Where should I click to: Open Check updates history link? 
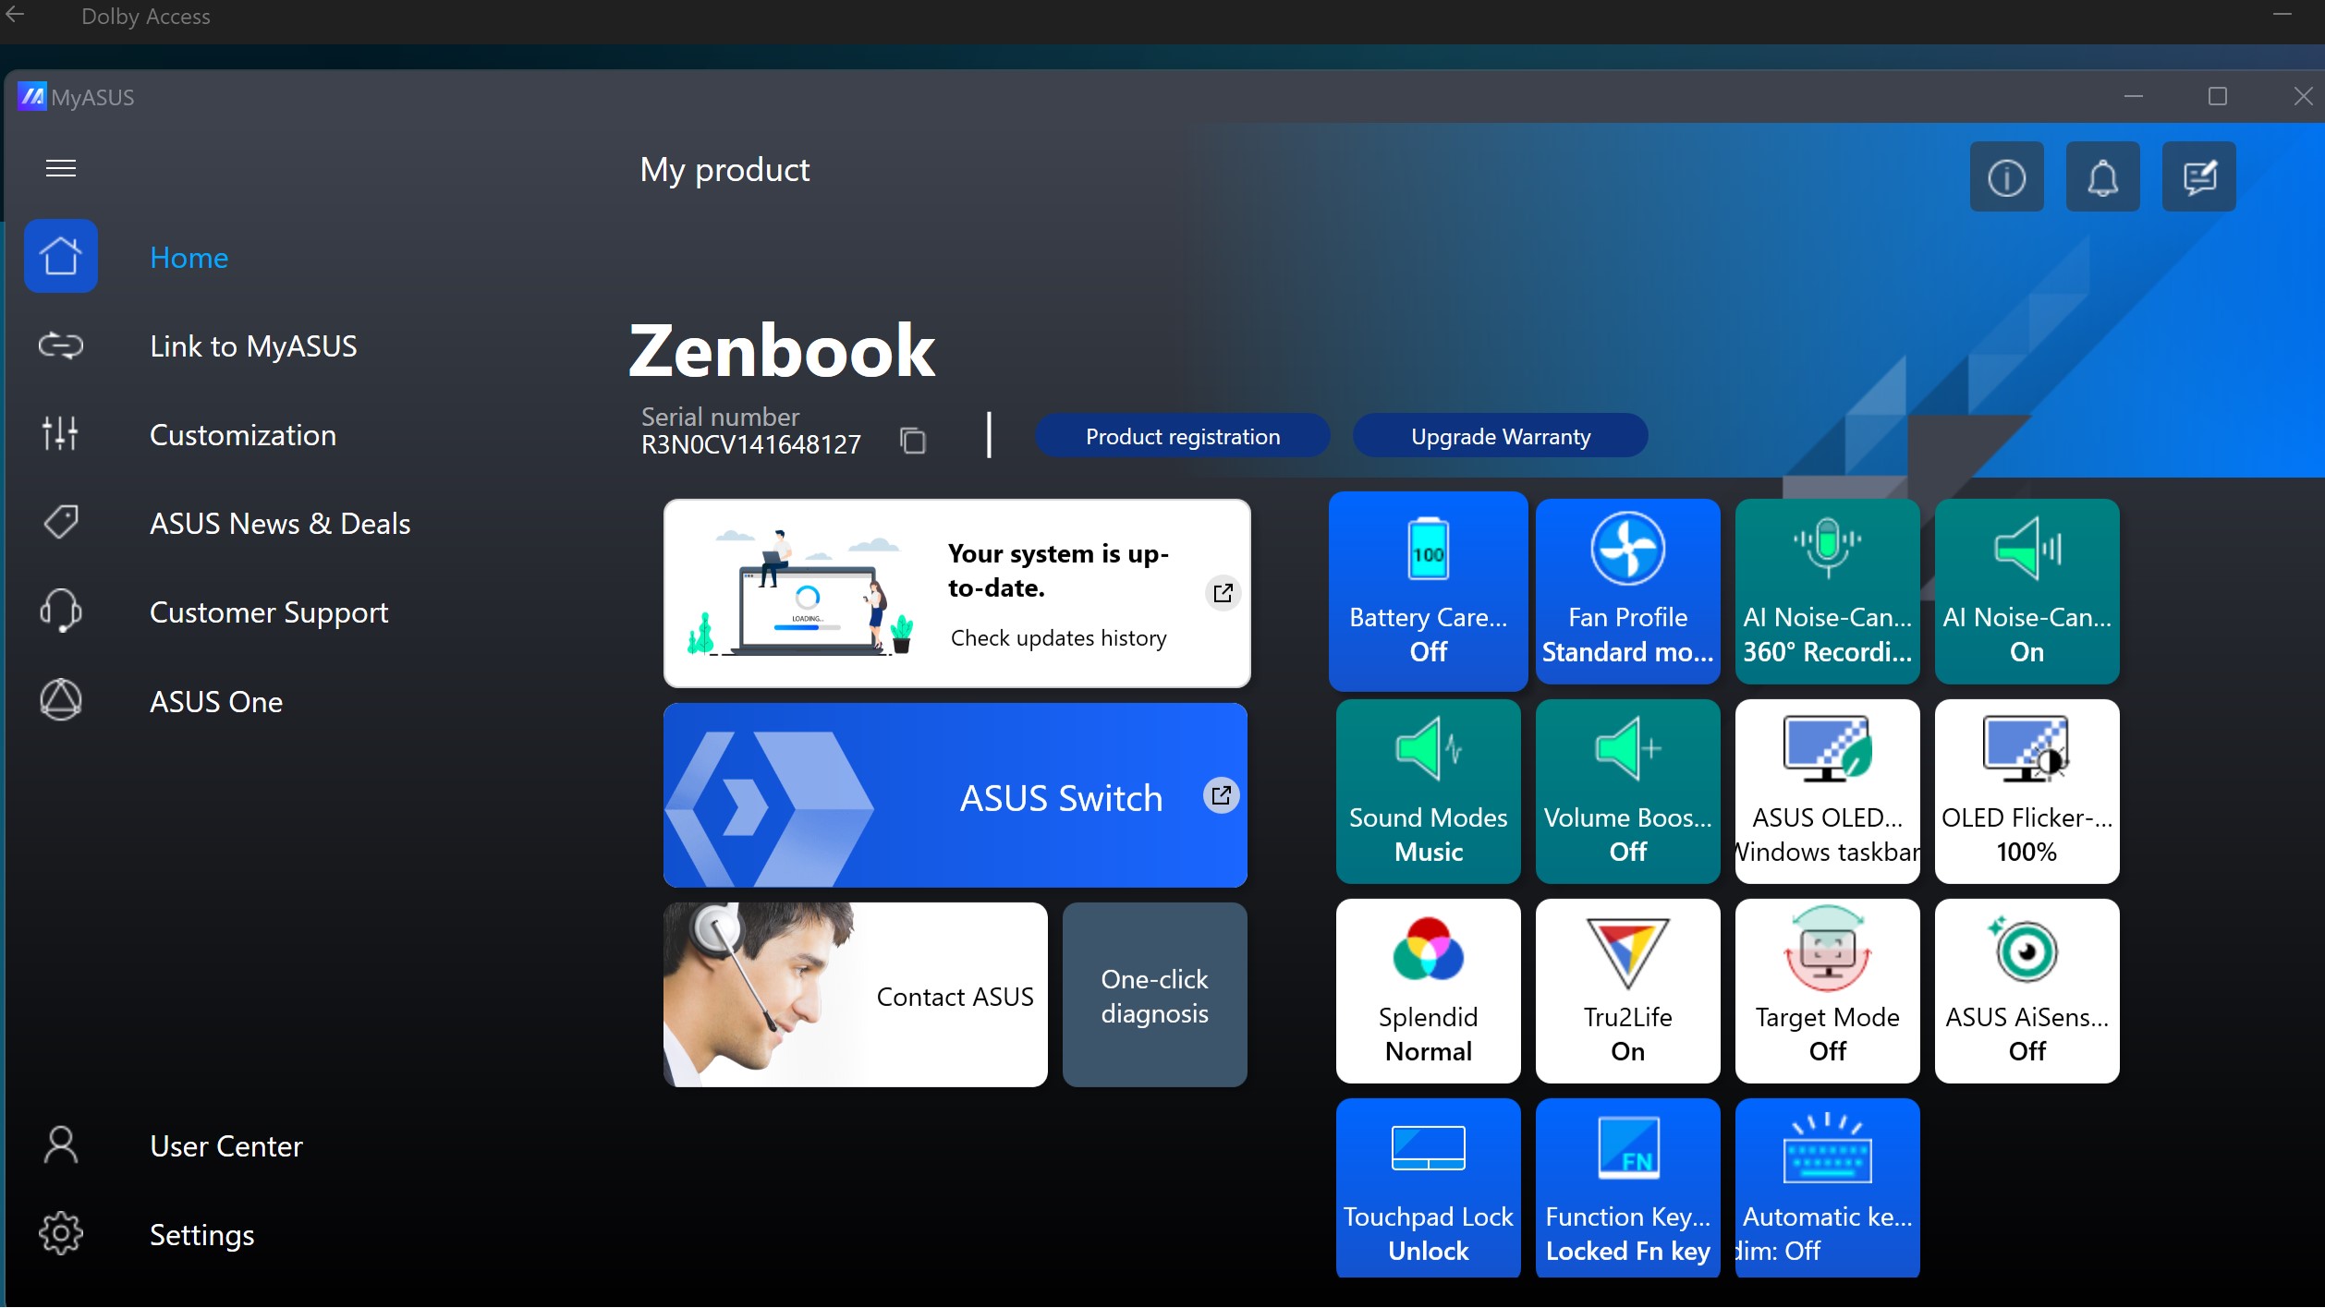[1059, 637]
